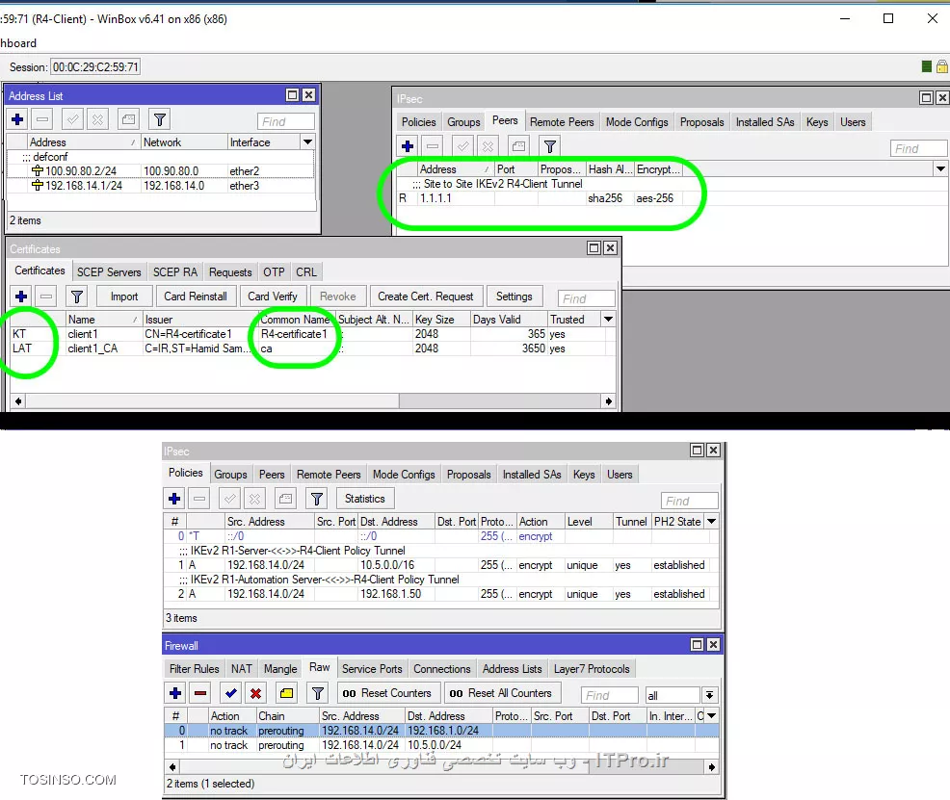Click Certificates horizontal scrollbar right arrow
This screenshot has width=950, height=800.
tap(608, 401)
